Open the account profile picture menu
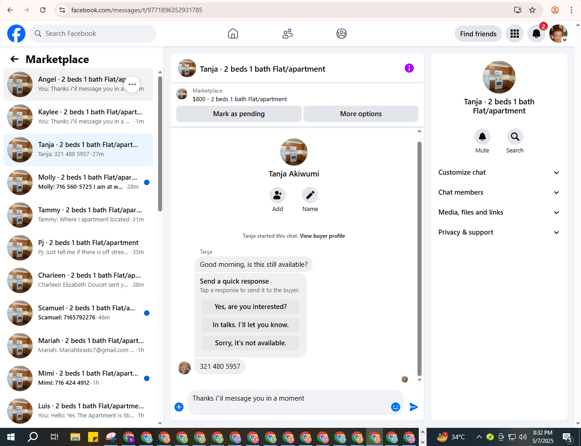 pyautogui.click(x=558, y=34)
